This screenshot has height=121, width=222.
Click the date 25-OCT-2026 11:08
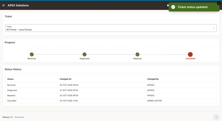click(x=69, y=101)
